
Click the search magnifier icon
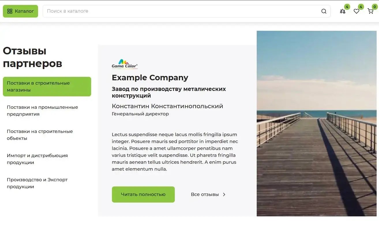[324, 11]
